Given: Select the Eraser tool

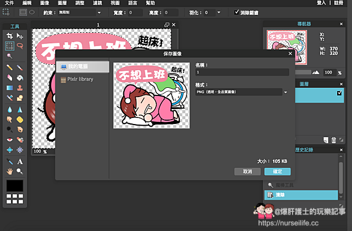Looking at the screenshot, I should (x=9, y=77).
